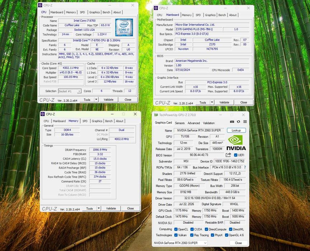Click the Device ID value 10DE 1F06

coord(230,161)
